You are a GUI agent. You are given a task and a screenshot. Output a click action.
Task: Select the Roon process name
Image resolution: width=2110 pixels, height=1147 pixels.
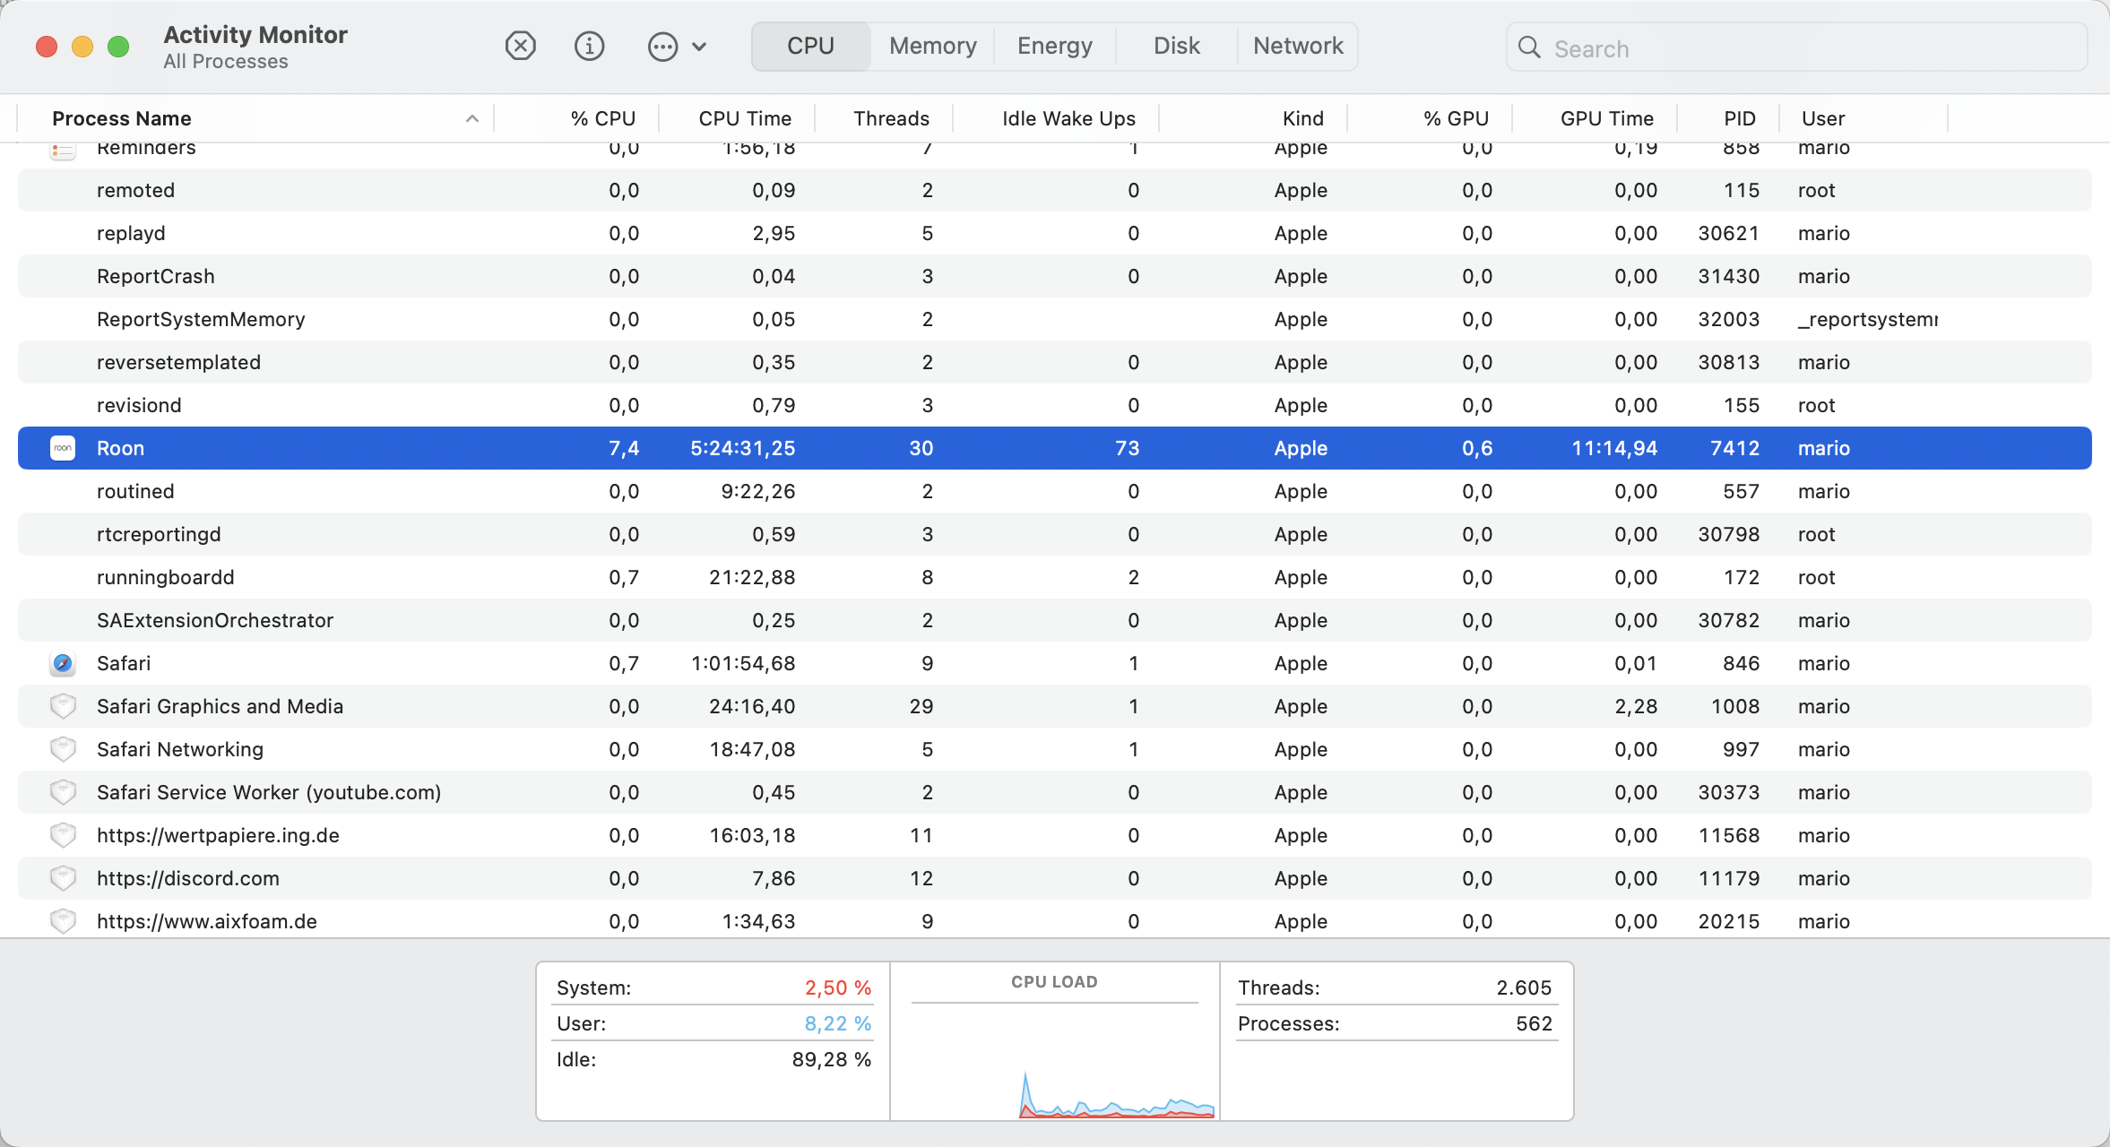[x=120, y=448]
